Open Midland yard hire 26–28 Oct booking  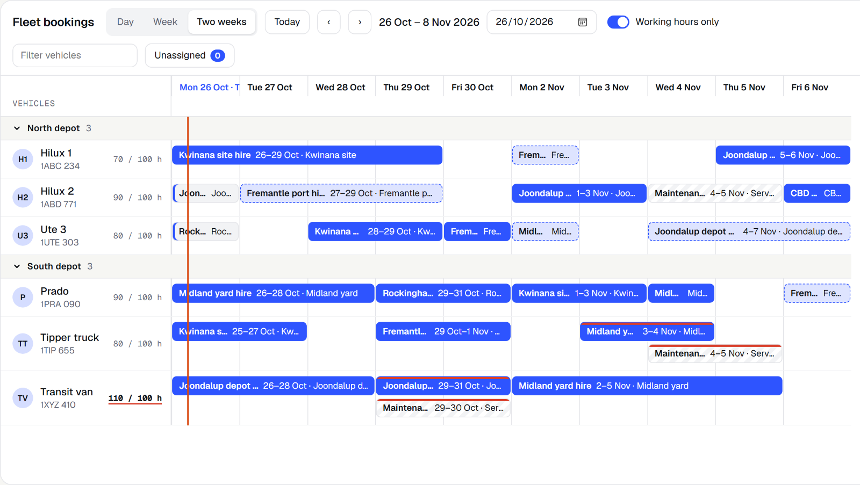pos(273,293)
